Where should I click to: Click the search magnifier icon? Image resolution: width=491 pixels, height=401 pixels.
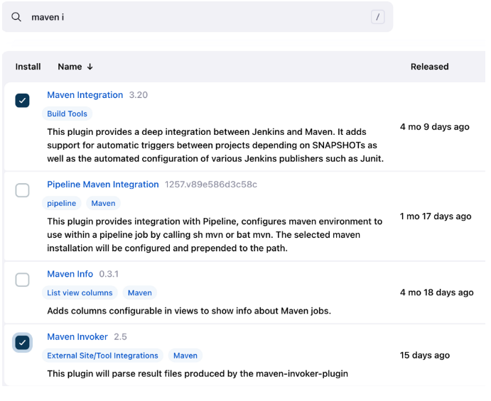[16, 17]
